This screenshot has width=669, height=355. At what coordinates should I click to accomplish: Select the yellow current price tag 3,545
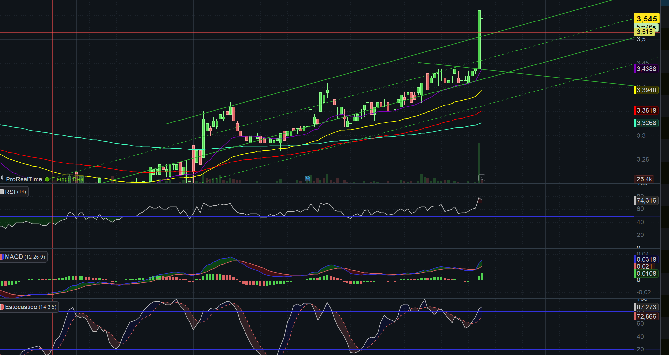[647, 19]
